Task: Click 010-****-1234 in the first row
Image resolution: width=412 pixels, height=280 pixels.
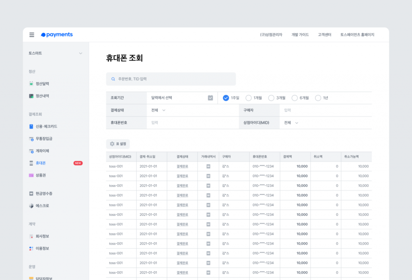Action: click(263, 166)
